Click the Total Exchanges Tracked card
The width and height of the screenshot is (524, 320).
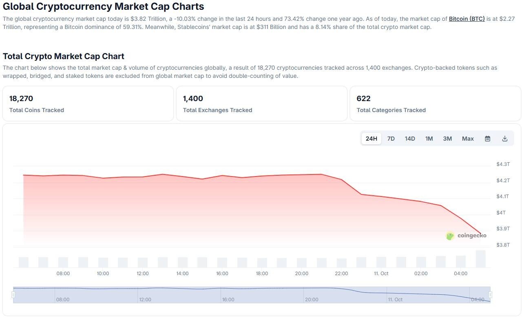(261, 104)
